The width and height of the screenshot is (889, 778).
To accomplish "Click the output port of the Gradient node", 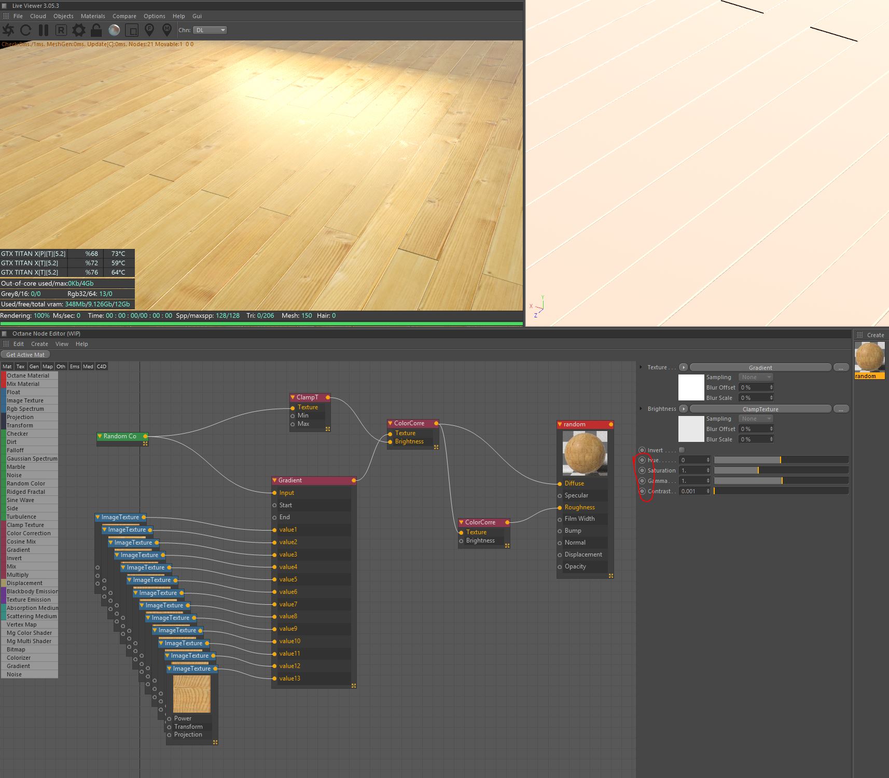I will point(354,480).
